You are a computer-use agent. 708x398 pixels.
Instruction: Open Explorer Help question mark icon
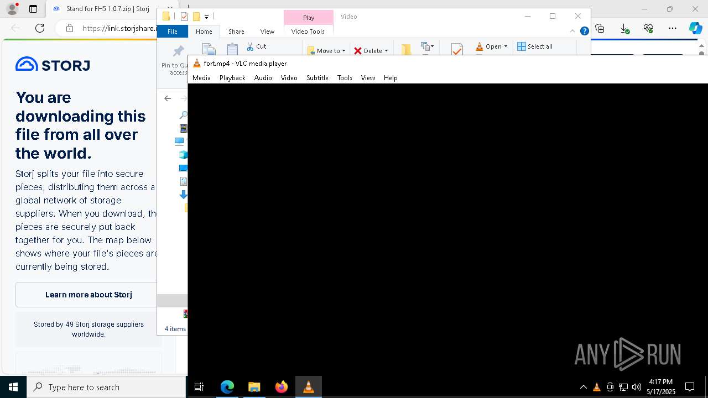[x=584, y=32]
